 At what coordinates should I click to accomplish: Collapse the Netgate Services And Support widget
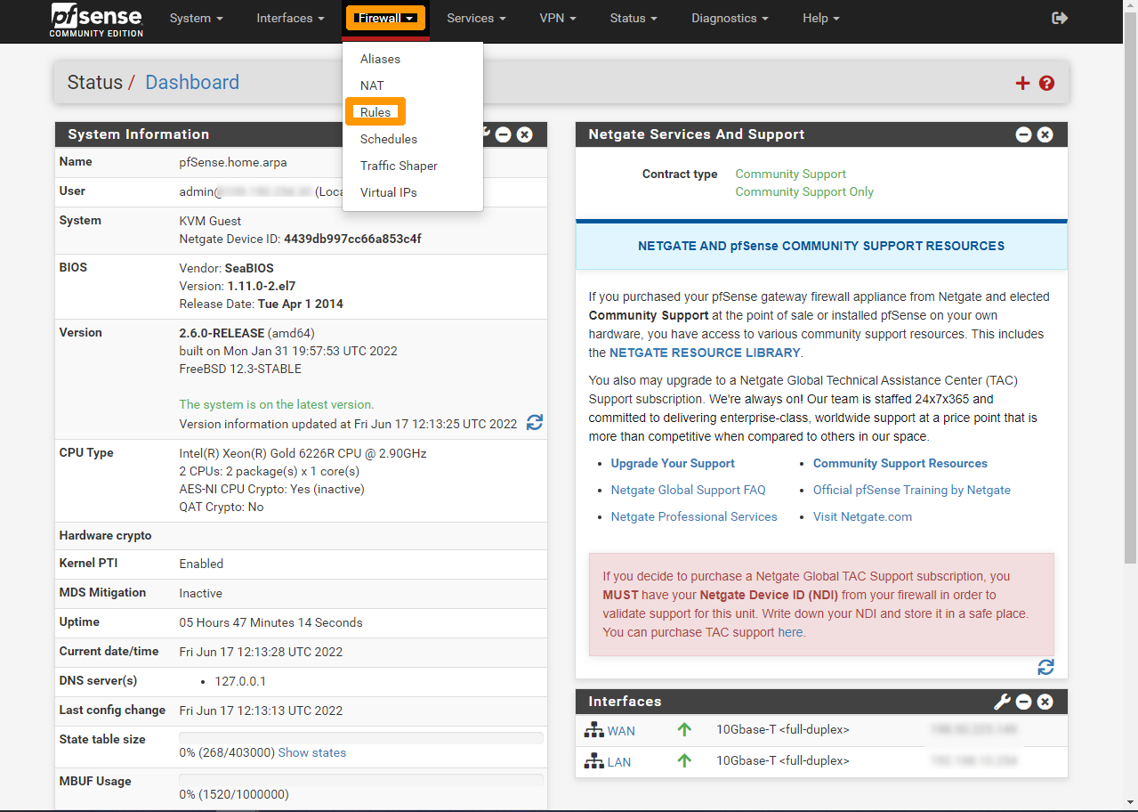1023,134
